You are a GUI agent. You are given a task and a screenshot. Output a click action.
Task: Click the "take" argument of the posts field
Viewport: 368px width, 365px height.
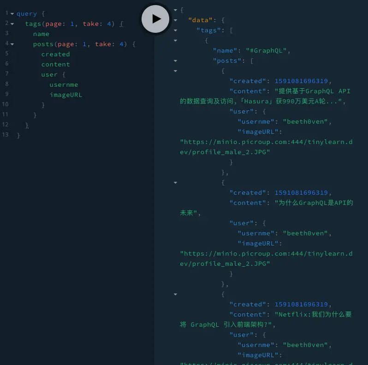point(103,44)
